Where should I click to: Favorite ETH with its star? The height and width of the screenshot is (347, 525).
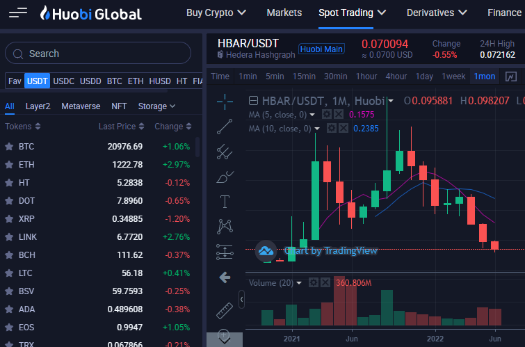click(9, 164)
